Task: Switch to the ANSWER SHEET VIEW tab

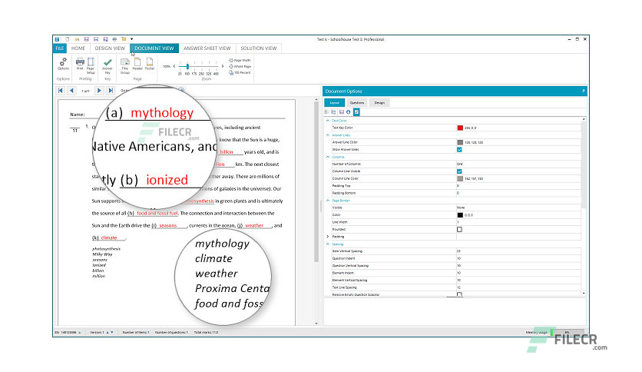Action: coord(207,48)
